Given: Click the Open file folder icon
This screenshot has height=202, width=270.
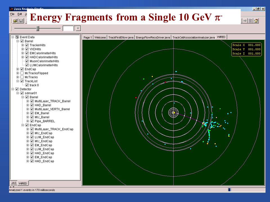Looking at the screenshot, I should (15, 21).
